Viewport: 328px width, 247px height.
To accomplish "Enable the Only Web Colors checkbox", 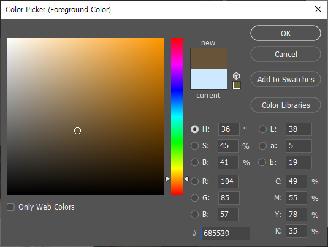I will 10,207.
